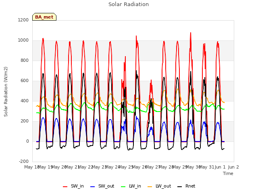
Task: Click the red SW_in legend color marker
Action: coord(65,187)
